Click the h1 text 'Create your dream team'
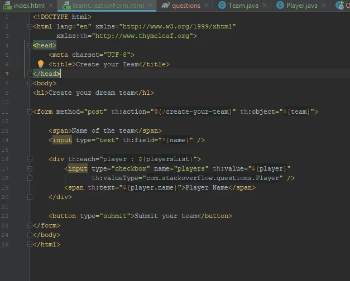 tap(92, 93)
